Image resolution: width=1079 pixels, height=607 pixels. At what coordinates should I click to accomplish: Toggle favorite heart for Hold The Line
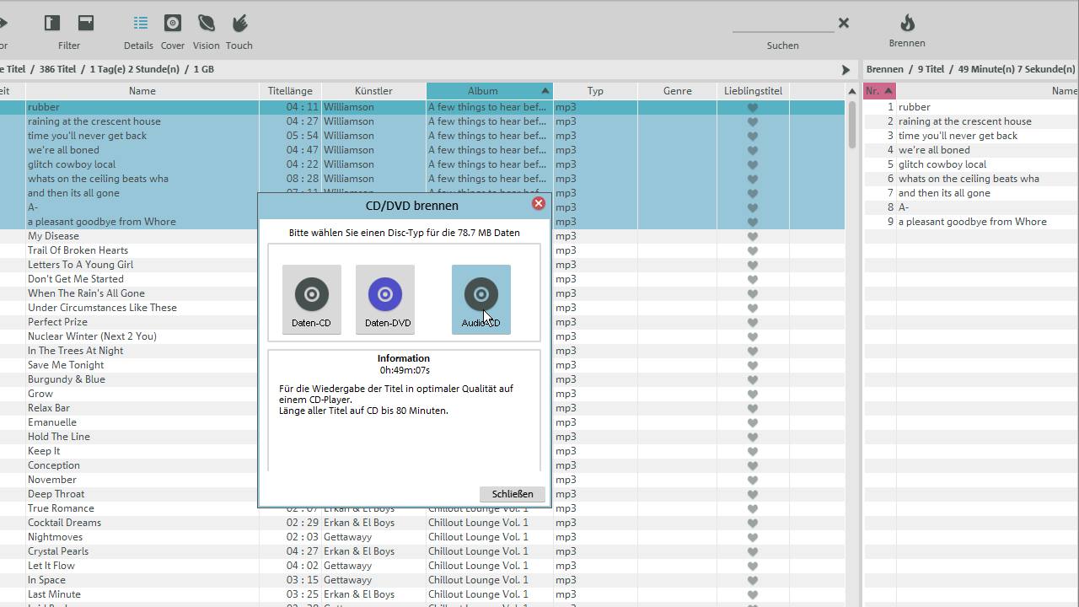(x=753, y=437)
